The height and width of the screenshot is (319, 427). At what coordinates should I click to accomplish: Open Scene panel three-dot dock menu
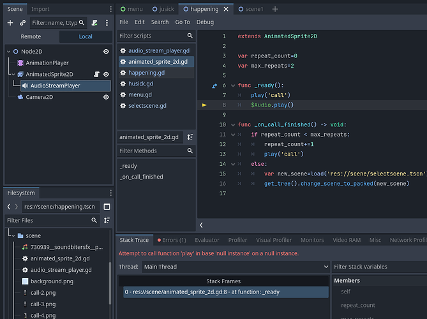(110, 9)
